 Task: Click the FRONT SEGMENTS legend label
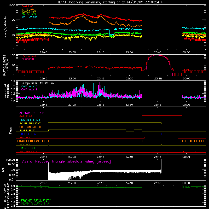pyautogui.click(x=36, y=201)
